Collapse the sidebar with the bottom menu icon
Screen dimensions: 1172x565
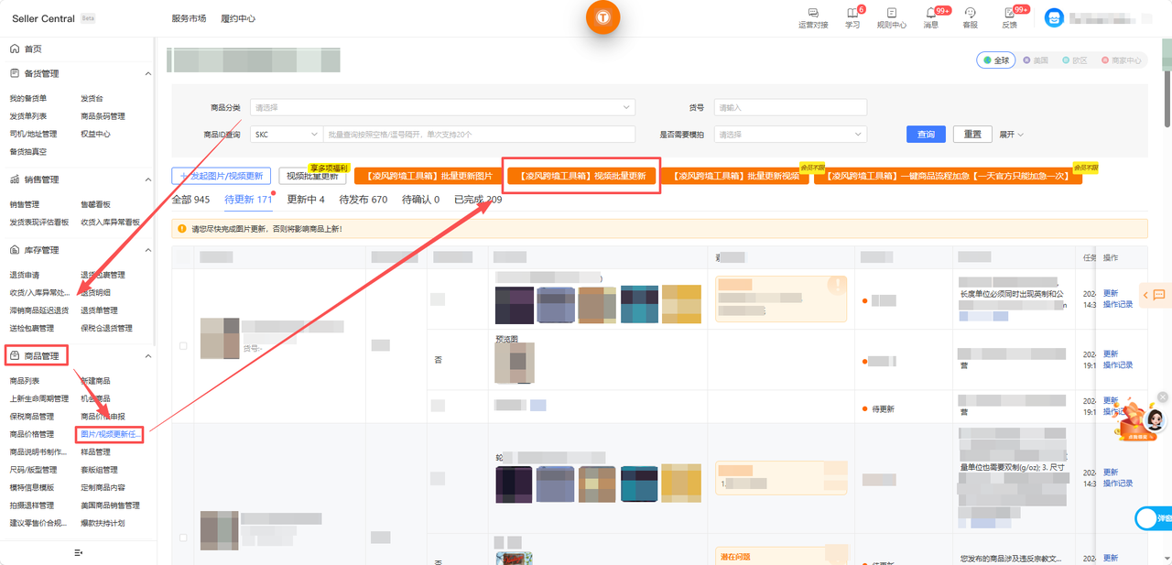(x=78, y=553)
